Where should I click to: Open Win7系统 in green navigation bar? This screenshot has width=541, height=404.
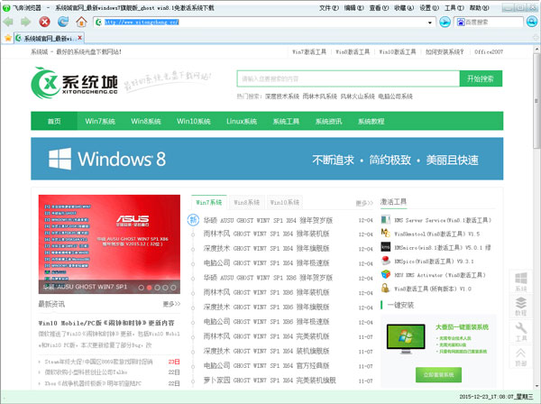pos(100,121)
